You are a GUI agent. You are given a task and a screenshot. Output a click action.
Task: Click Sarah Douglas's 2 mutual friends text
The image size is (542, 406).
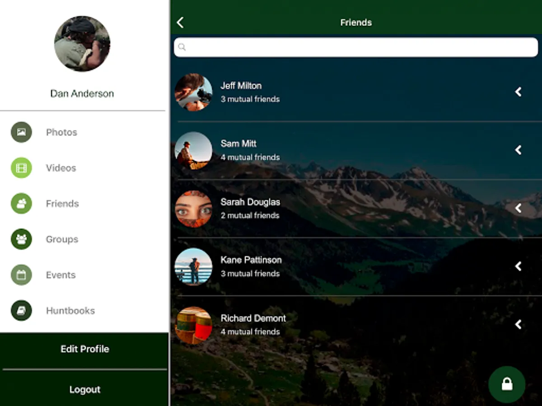click(250, 216)
